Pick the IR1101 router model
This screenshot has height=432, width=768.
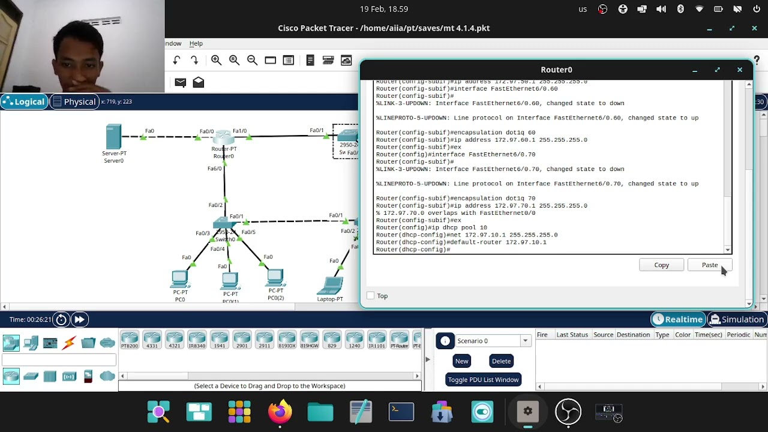377,340
